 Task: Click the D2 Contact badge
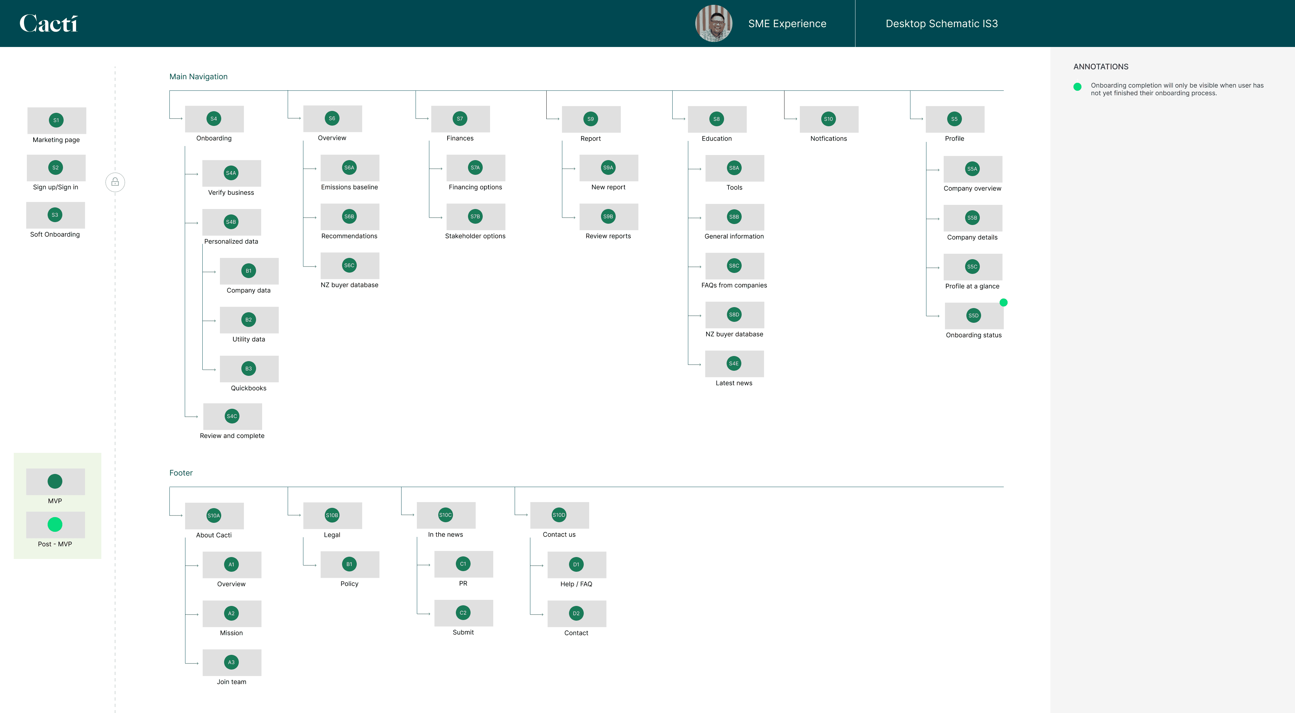click(x=577, y=613)
